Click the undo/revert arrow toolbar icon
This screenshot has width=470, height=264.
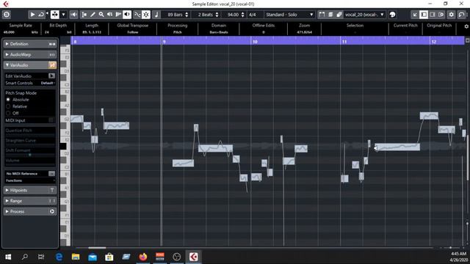pos(462,15)
